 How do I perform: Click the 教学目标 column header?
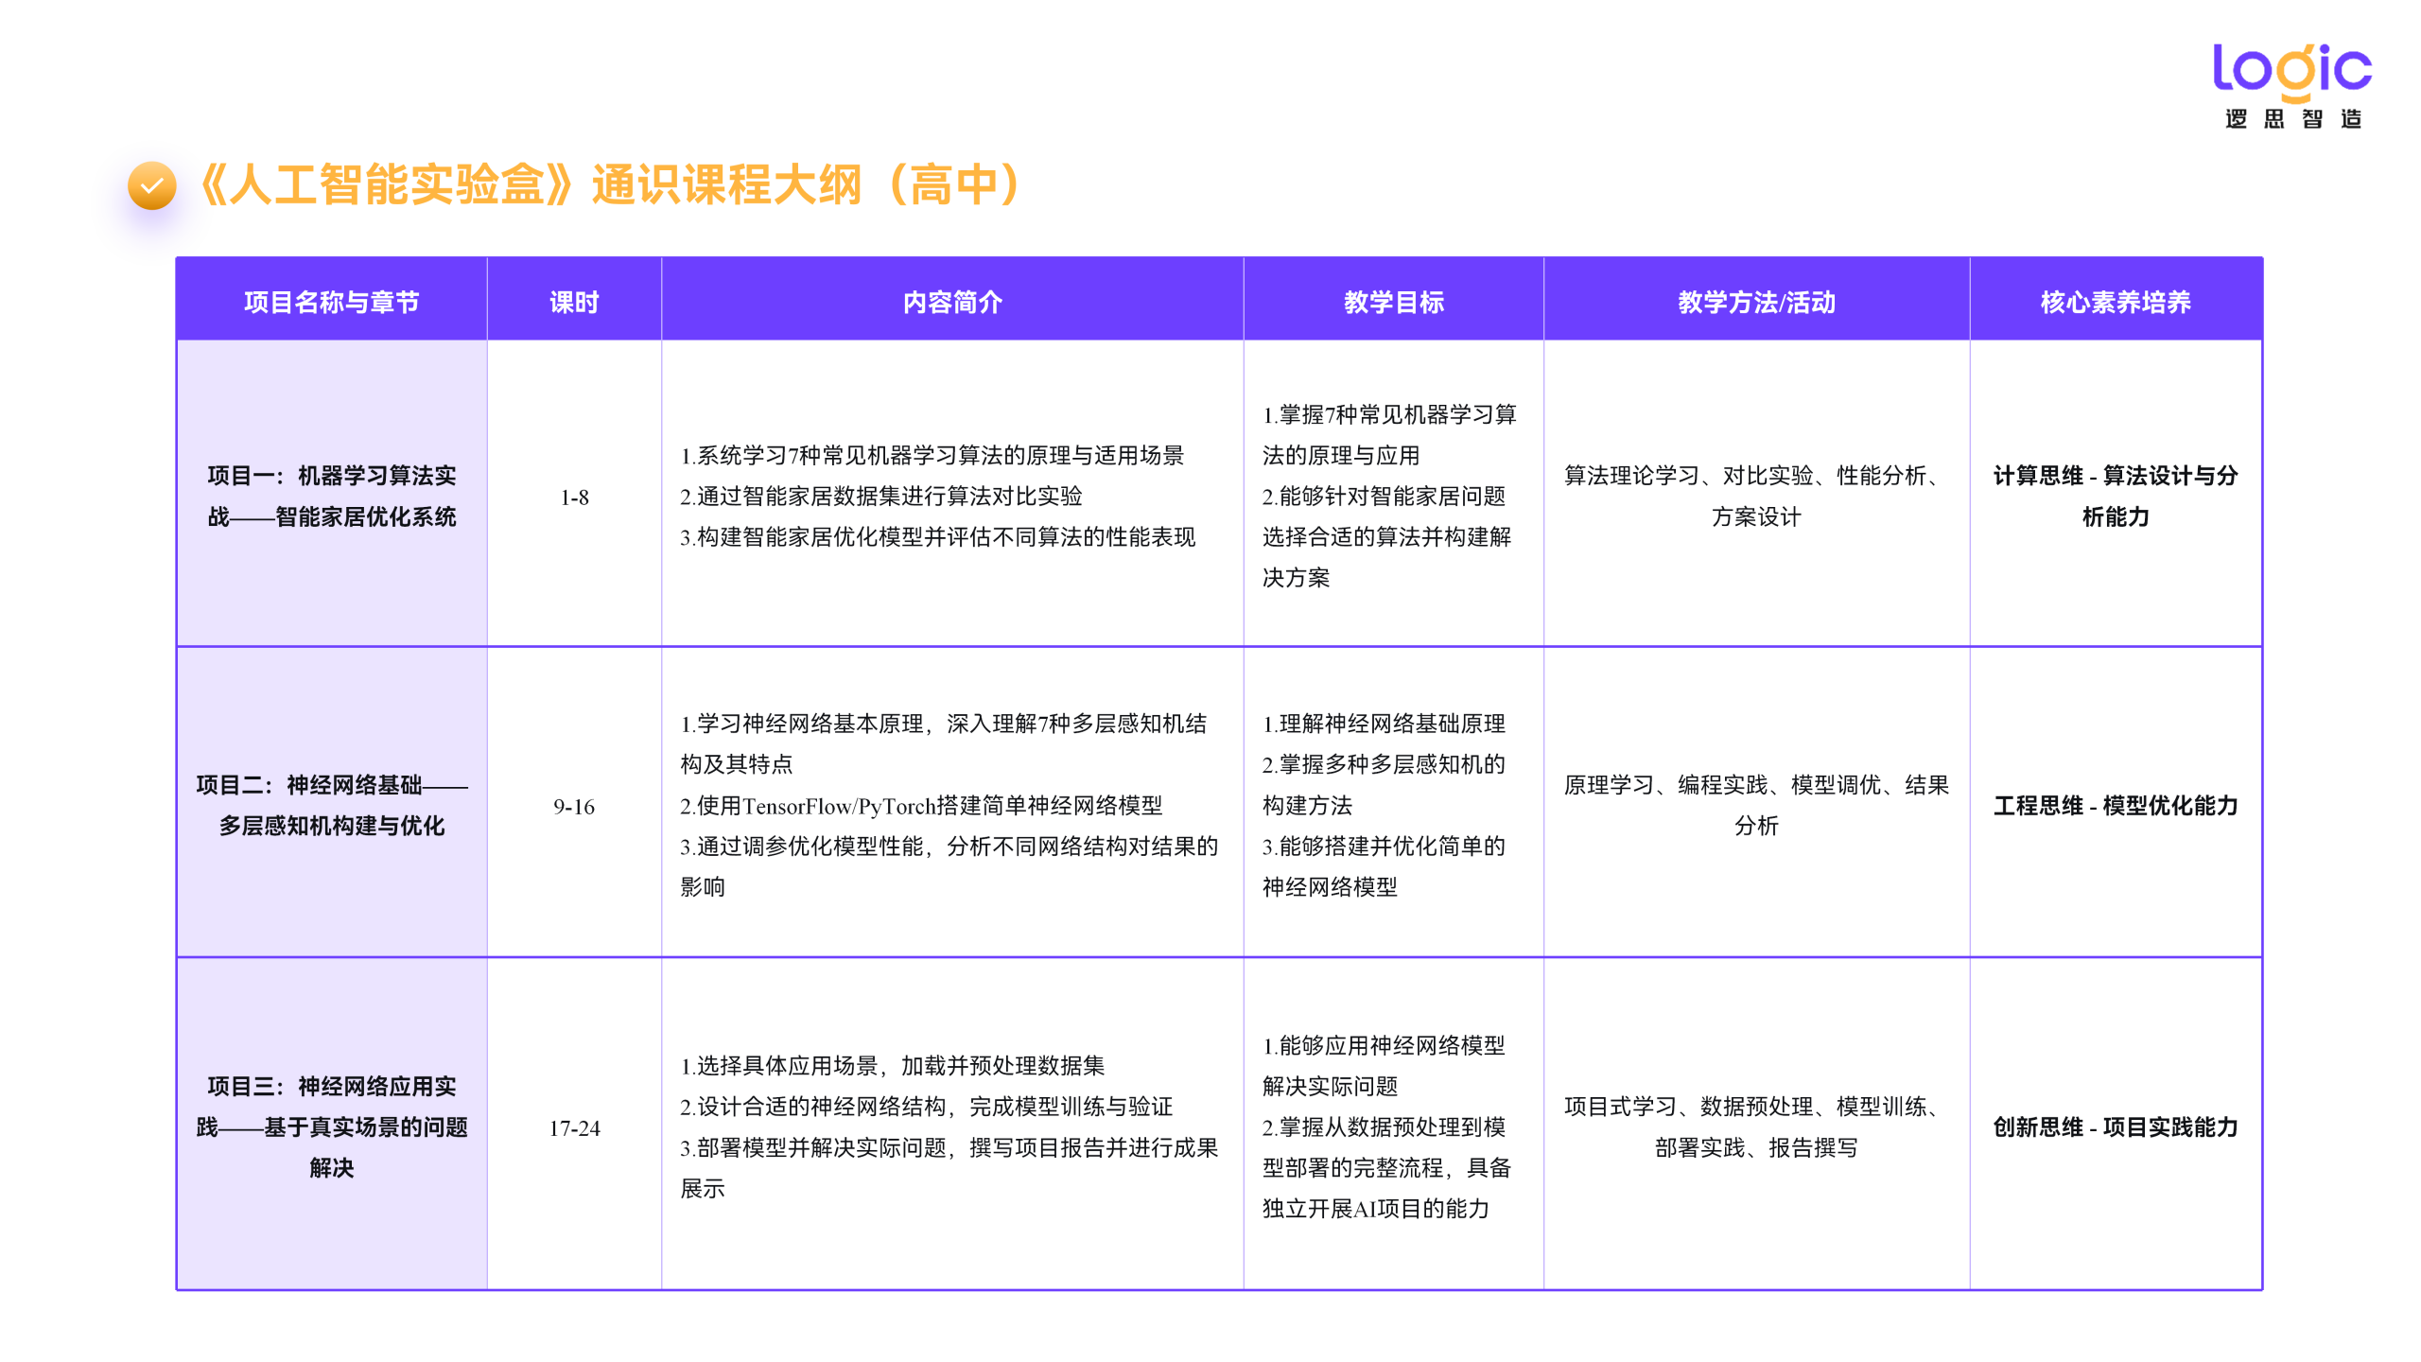point(1392,301)
